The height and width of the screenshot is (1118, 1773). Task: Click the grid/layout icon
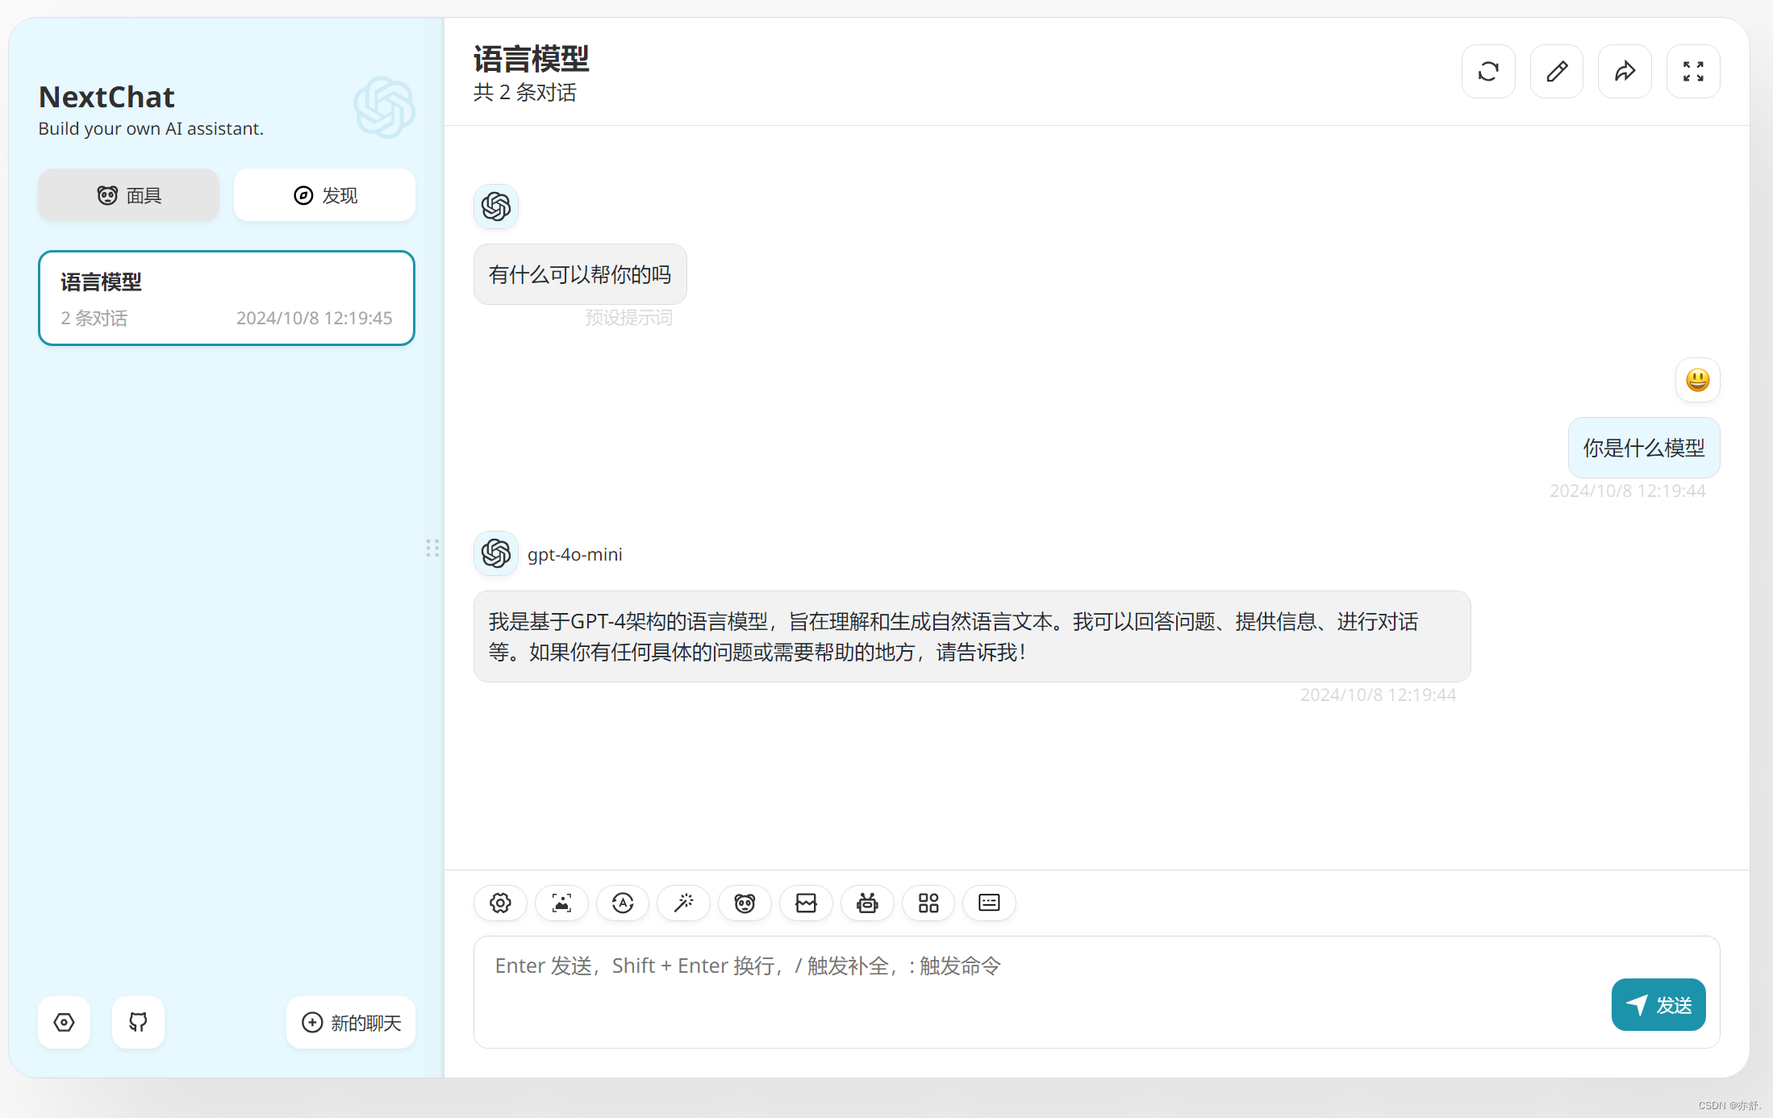pos(928,902)
